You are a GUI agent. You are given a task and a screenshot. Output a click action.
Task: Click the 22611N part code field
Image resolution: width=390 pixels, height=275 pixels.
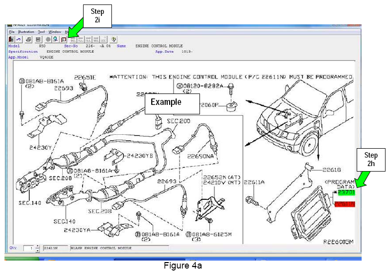click(x=50, y=248)
